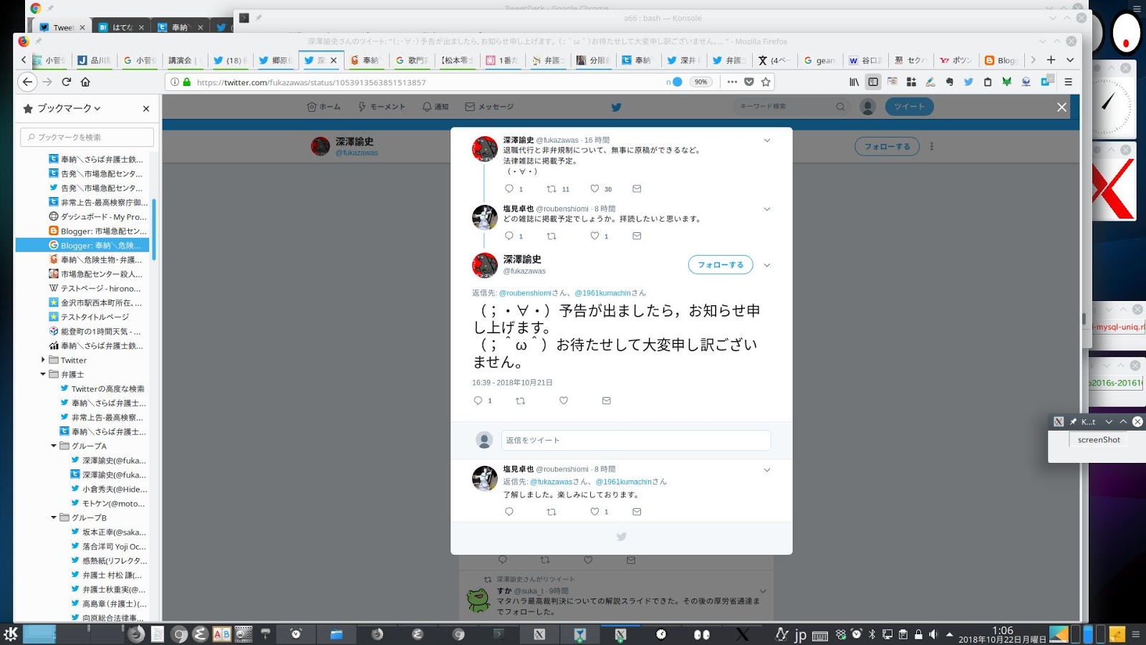Close the bookmarks sidebar
The width and height of the screenshot is (1146, 645).
146,108
